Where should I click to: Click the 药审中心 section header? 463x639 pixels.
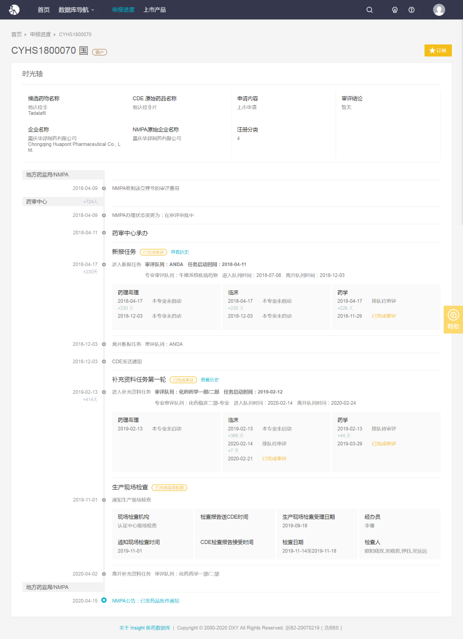click(63, 202)
